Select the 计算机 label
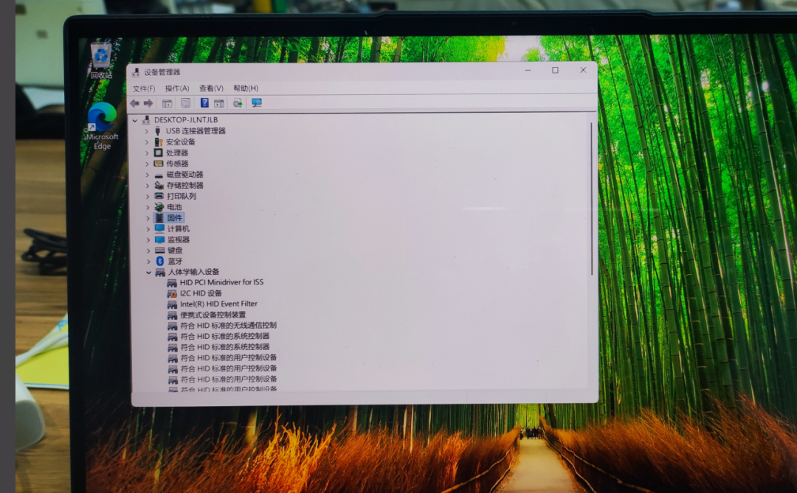Image resolution: width=797 pixels, height=493 pixels. click(179, 229)
